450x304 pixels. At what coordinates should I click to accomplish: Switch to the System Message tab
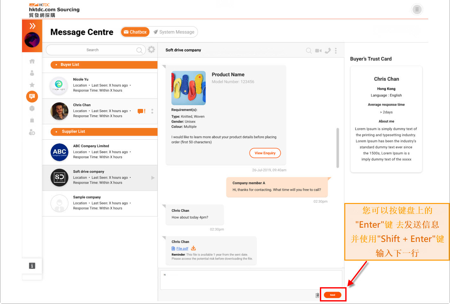[174, 32]
